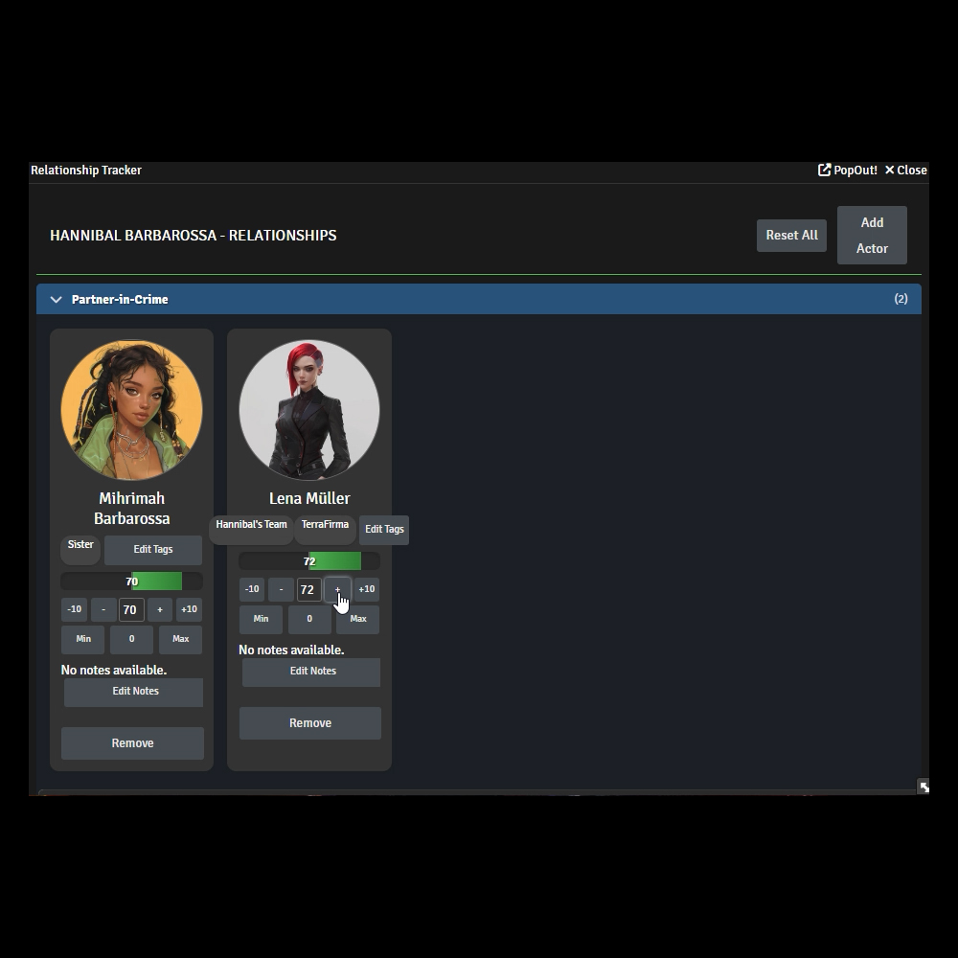Click the TerraFirma tag
The width and height of the screenshot is (958, 958).
pos(325,528)
